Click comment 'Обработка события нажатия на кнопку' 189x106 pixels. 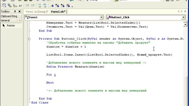tap(98, 43)
